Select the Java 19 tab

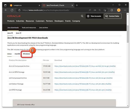click(10, 33)
